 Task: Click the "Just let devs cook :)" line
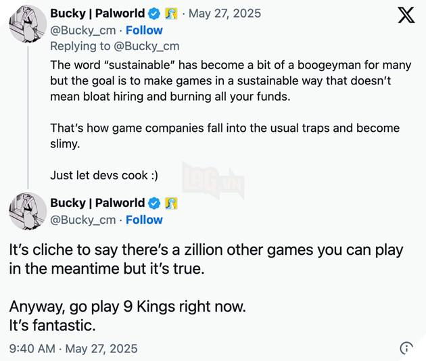pyautogui.click(x=103, y=175)
